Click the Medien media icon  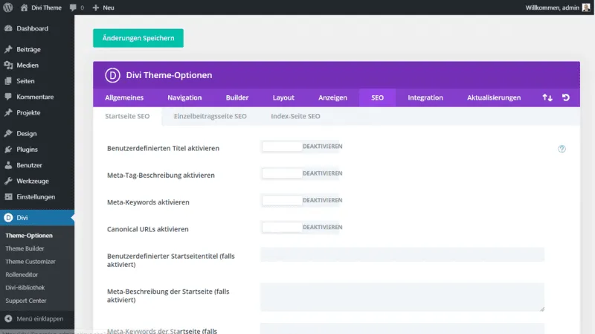[x=8, y=65]
